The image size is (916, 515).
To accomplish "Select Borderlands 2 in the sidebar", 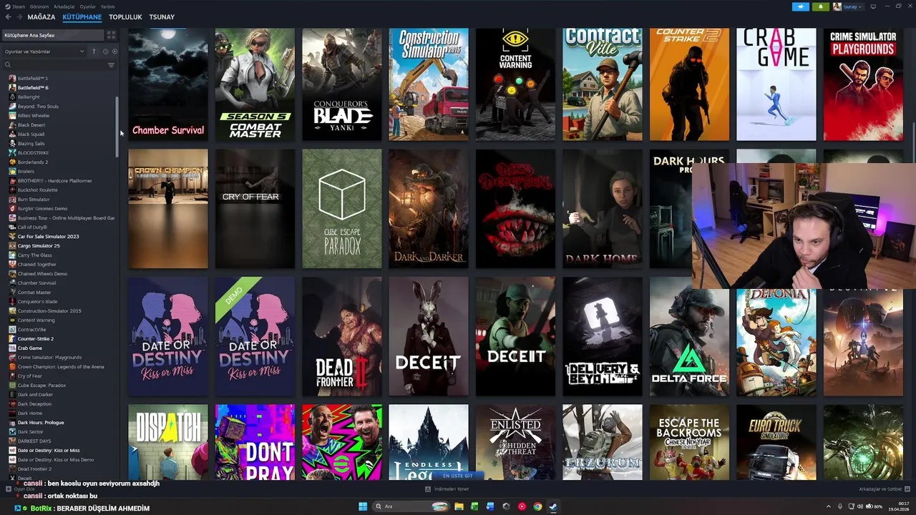I will 33,162.
